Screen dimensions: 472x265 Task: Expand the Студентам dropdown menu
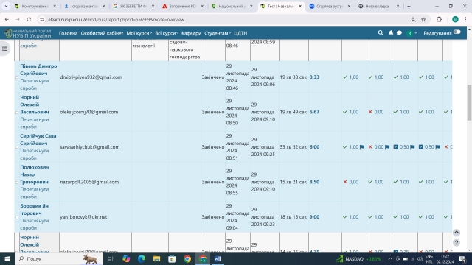pyautogui.click(x=218, y=33)
